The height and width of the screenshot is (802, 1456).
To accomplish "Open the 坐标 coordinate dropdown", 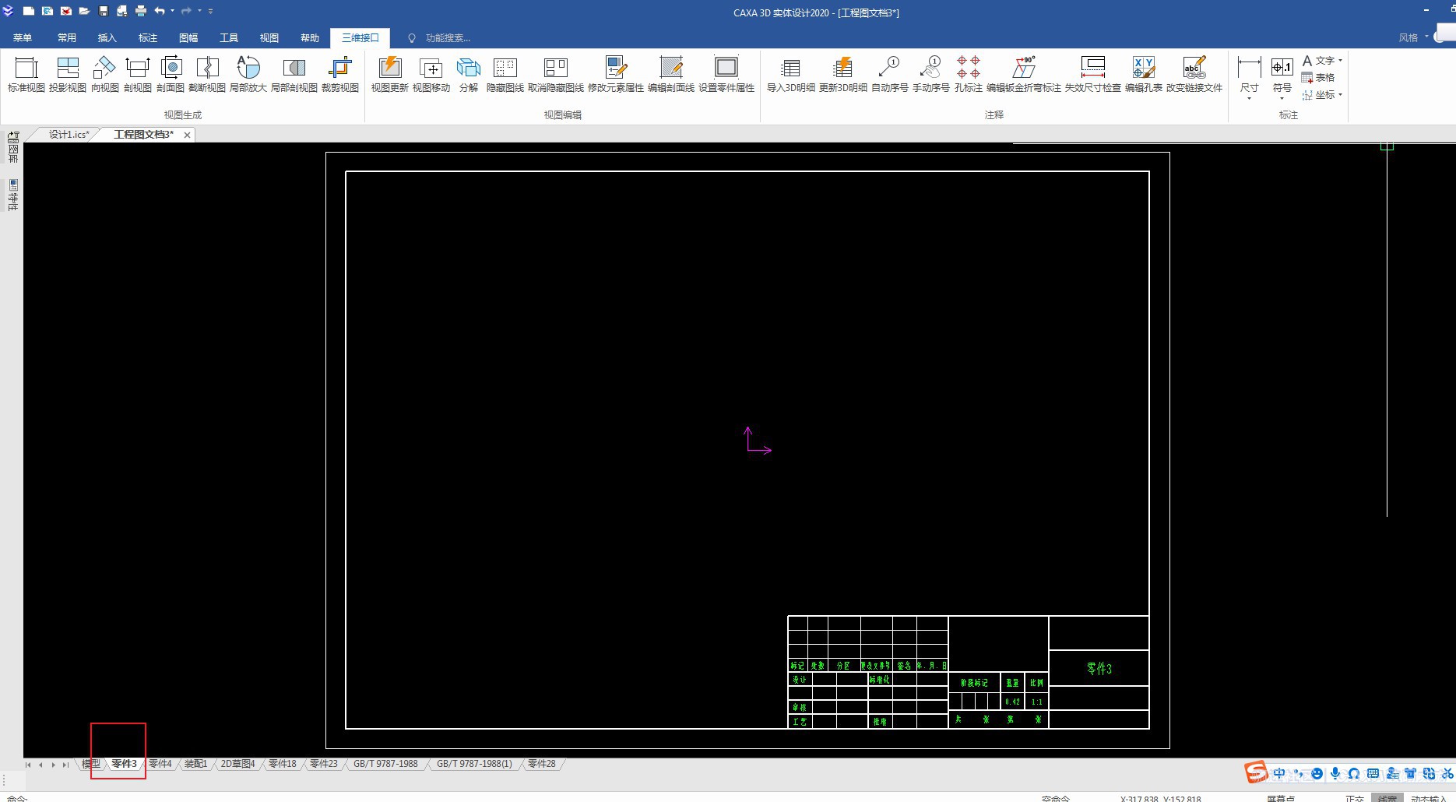I will point(1340,95).
